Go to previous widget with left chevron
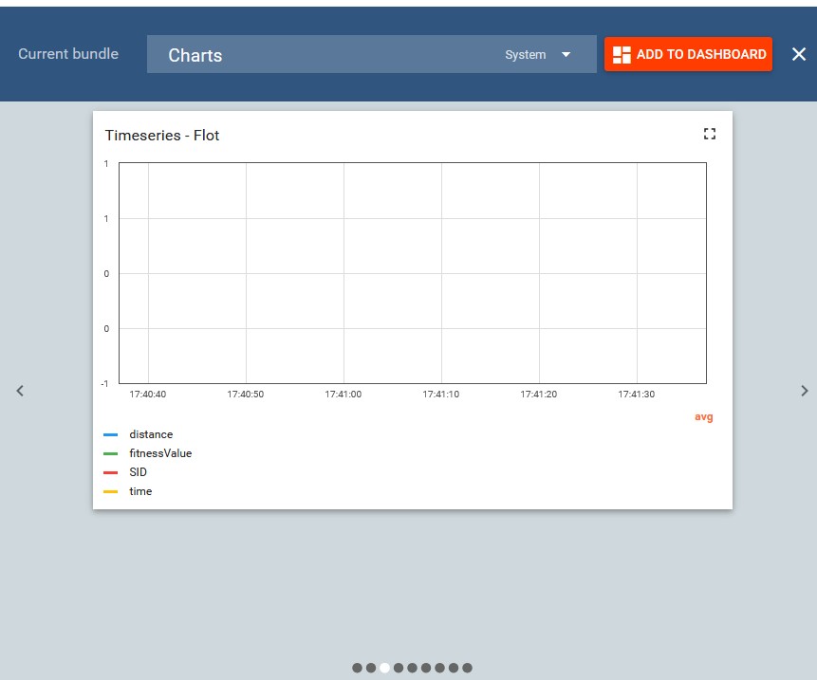 [x=20, y=391]
